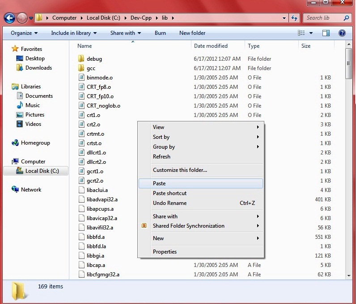356x304 pixels.
Task: Open New submenu in context menu
Action: 201,238
